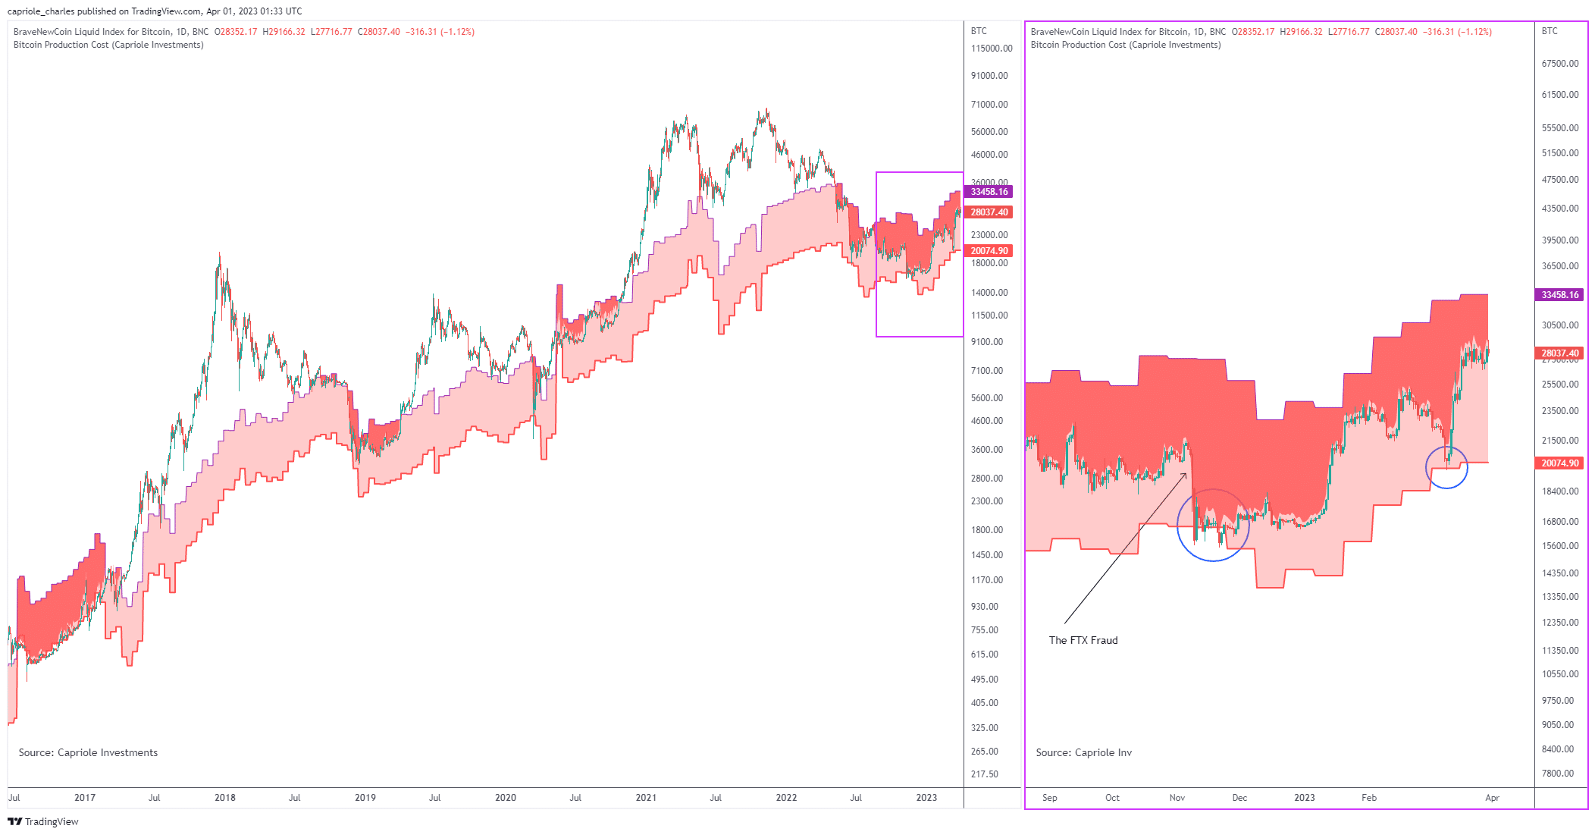This screenshot has height=835, width=1595.
Task: Click BTC currency label on right chart axis
Action: (1550, 31)
